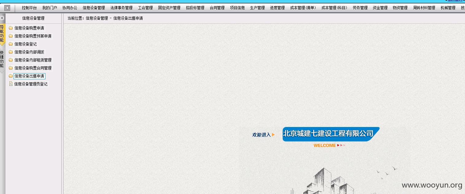This screenshot has height=194, width=465.
Task: Click the orange WELCOME text
Action: point(324,145)
